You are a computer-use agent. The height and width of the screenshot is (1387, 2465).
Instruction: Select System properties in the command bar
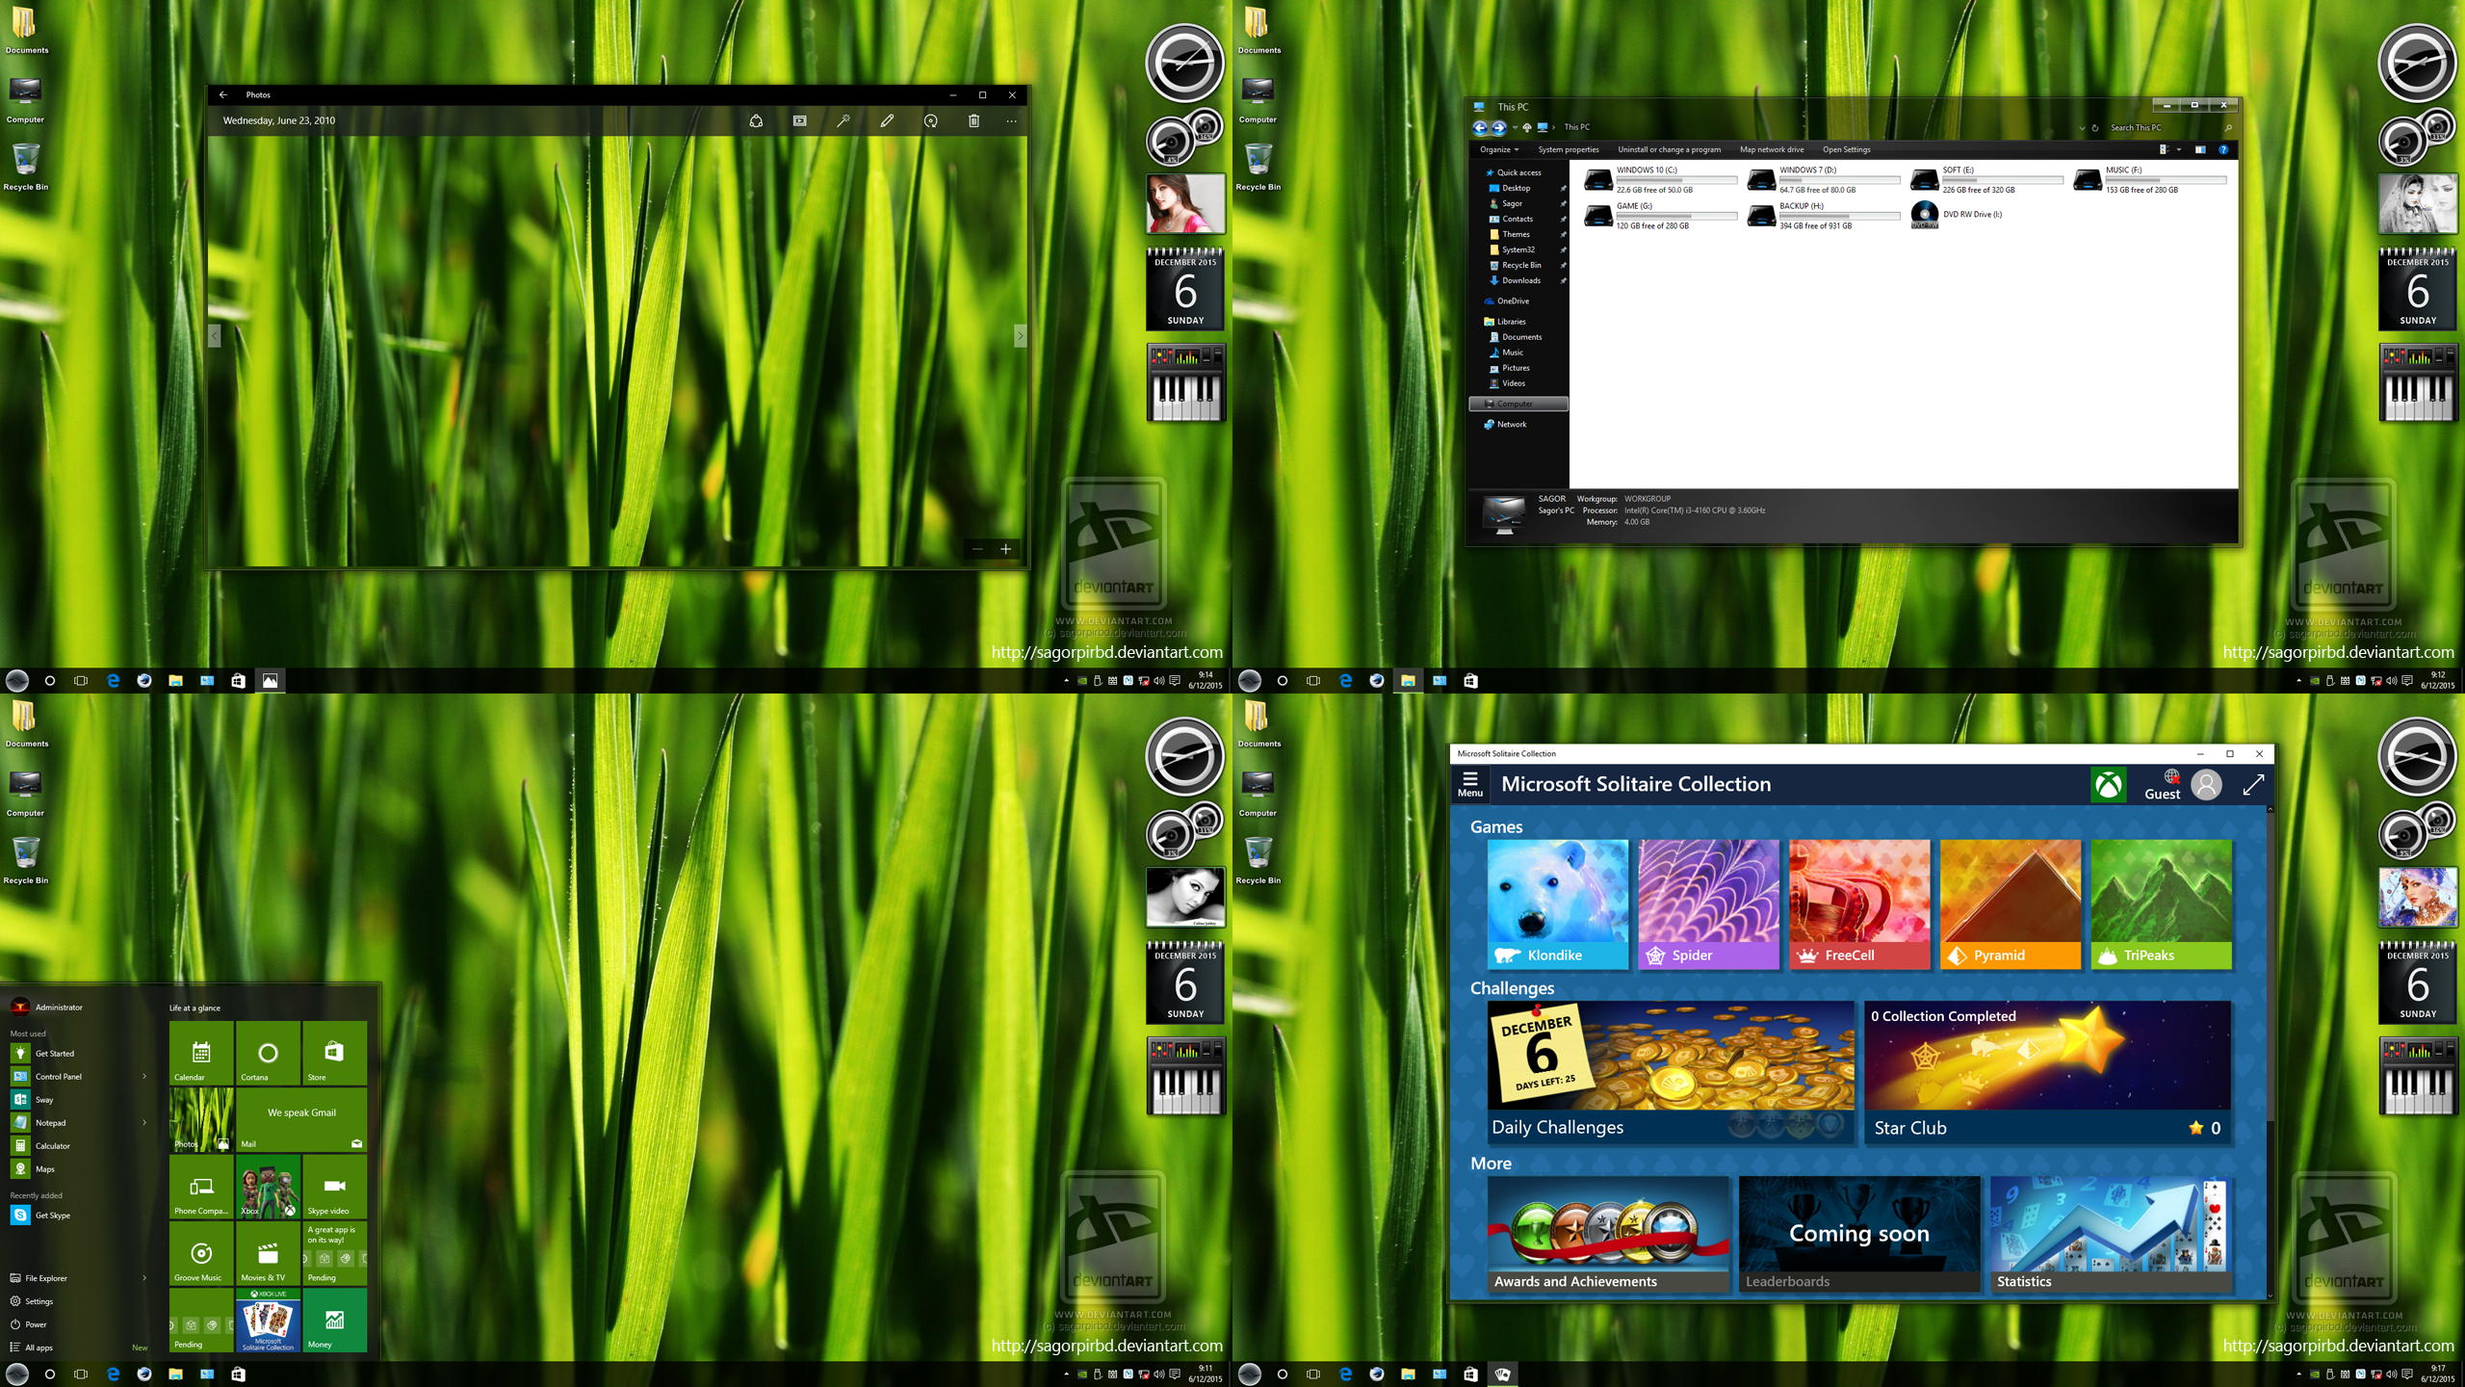[1568, 149]
